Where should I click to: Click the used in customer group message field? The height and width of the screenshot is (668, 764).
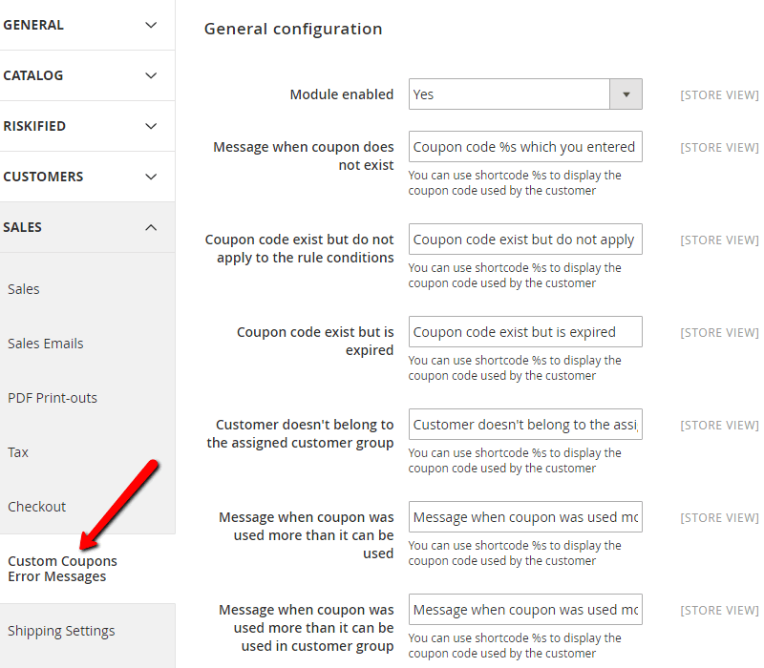tap(525, 610)
